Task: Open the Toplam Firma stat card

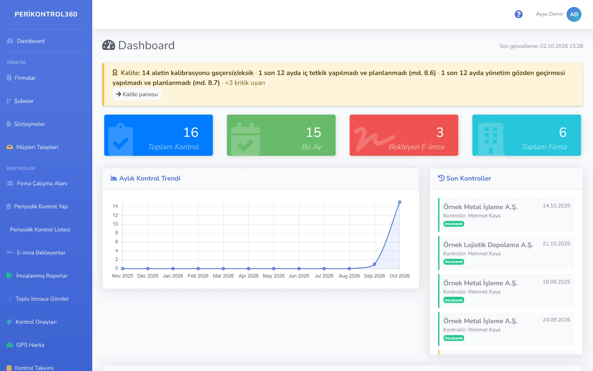Action: pyautogui.click(x=527, y=135)
